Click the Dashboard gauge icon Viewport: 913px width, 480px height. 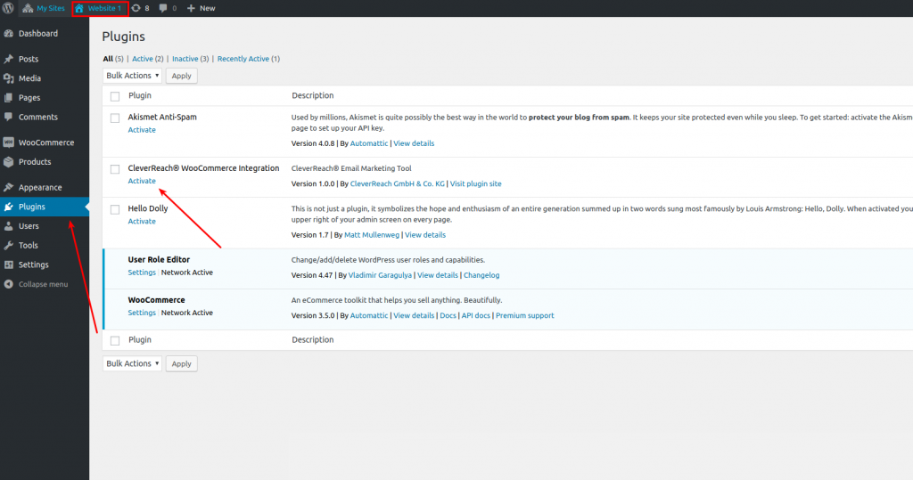click(9, 34)
